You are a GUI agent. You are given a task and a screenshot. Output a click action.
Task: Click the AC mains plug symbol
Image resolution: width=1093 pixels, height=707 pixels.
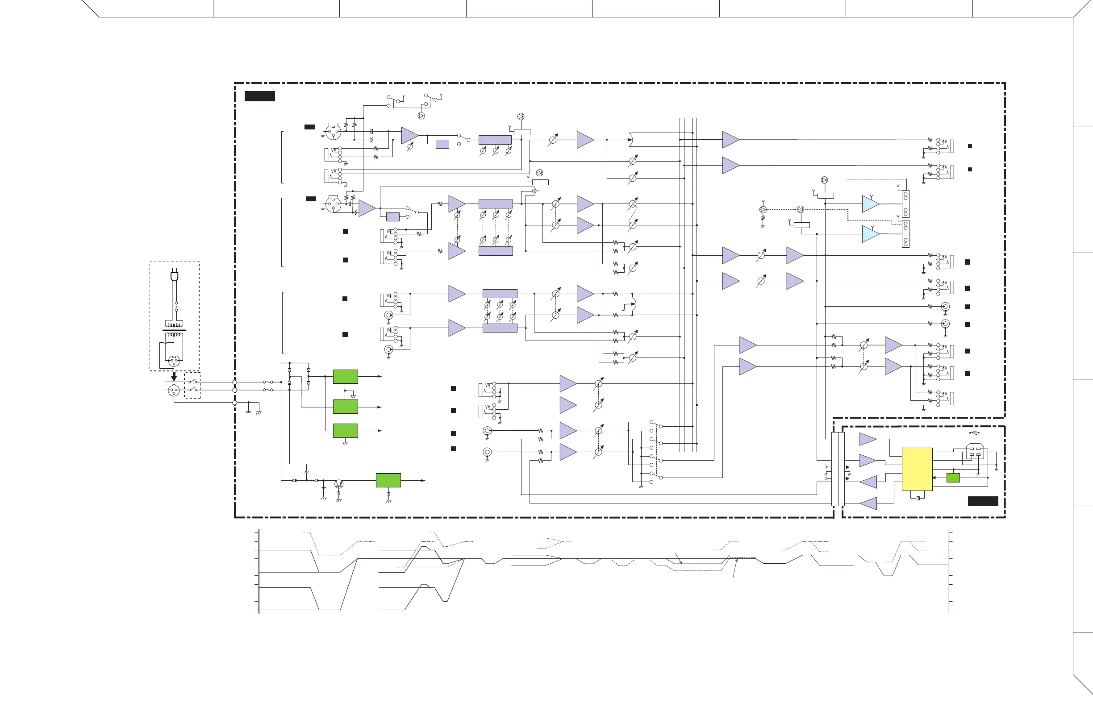174,275
